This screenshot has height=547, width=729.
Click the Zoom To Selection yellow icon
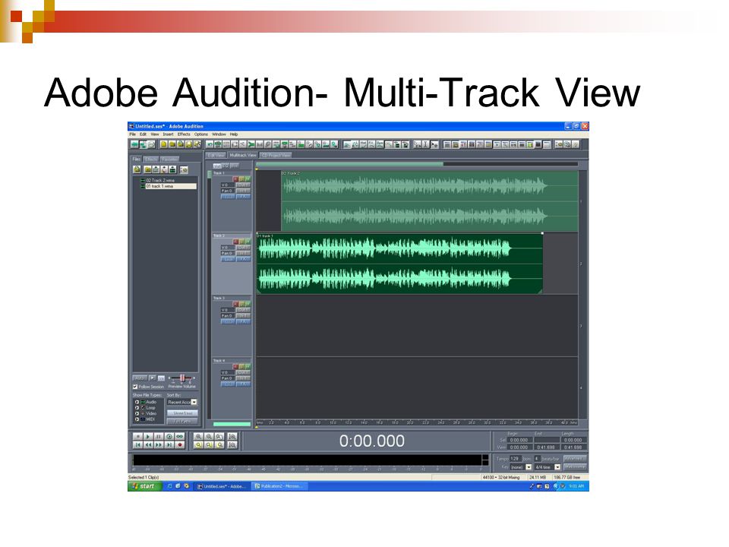(x=198, y=445)
